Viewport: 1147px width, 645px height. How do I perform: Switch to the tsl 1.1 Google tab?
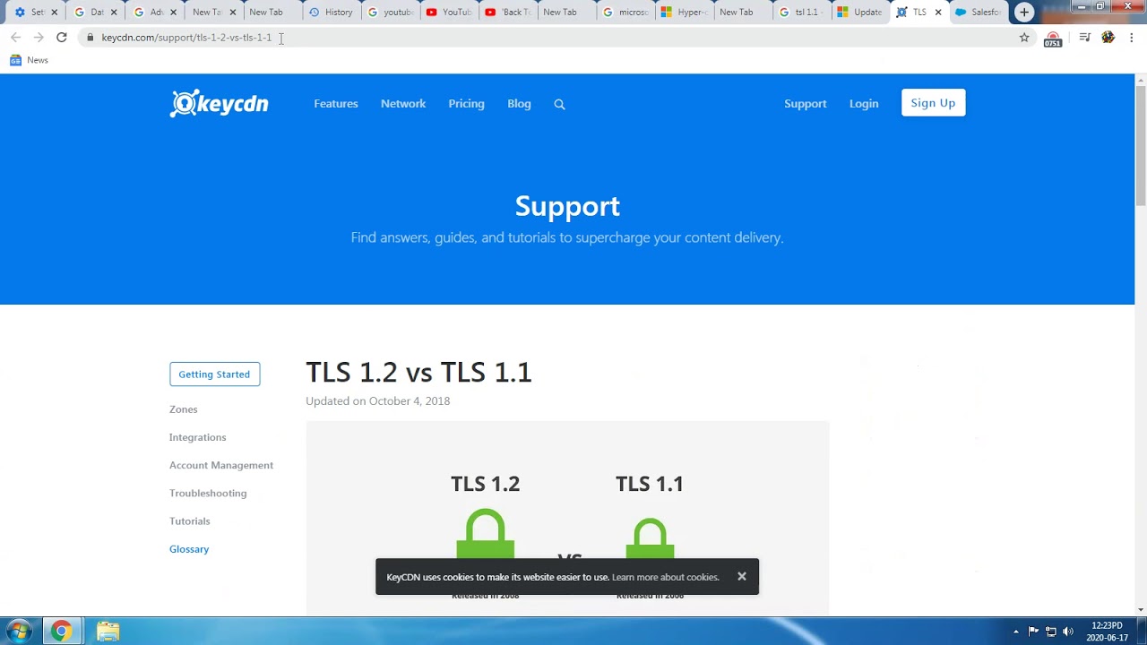coord(801,12)
